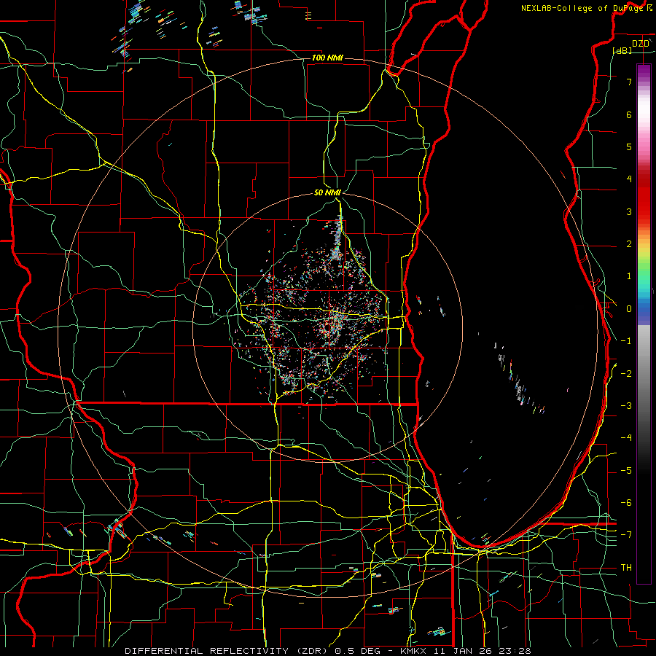Click the 50 NMI range ring label

(327, 193)
